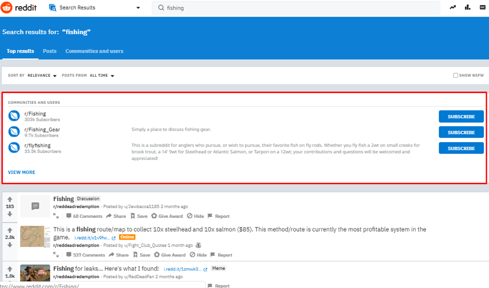Downvote the 'Fishing' Discussion post

(10, 214)
